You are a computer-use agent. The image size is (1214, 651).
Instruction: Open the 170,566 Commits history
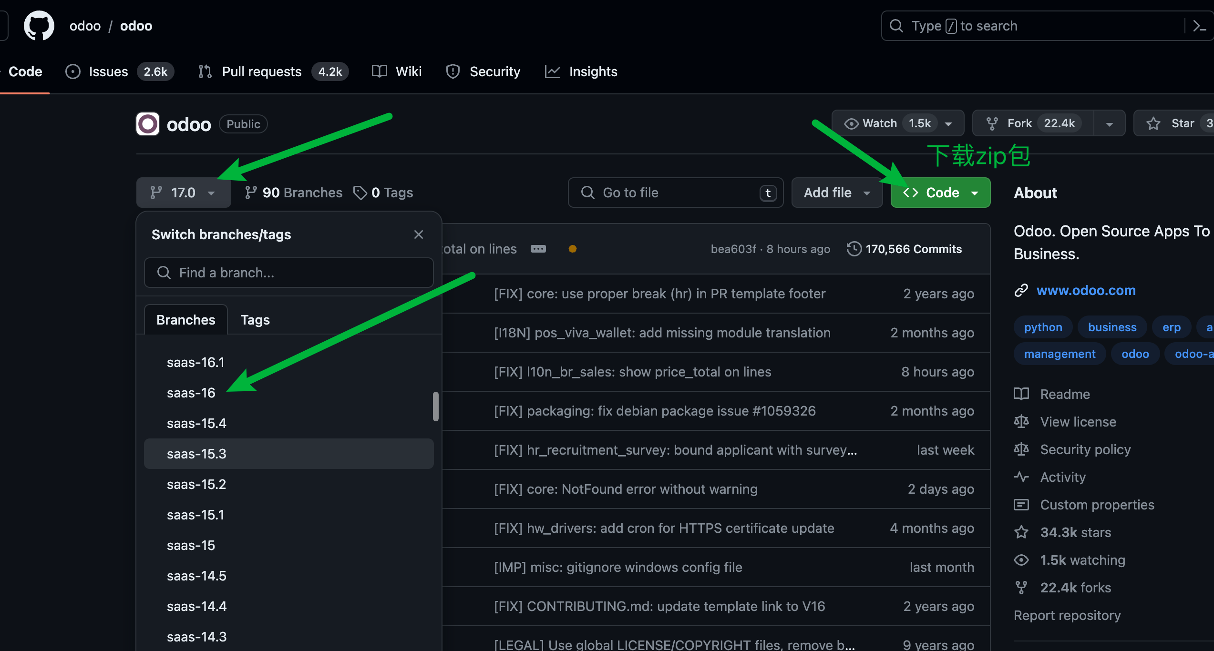click(905, 249)
